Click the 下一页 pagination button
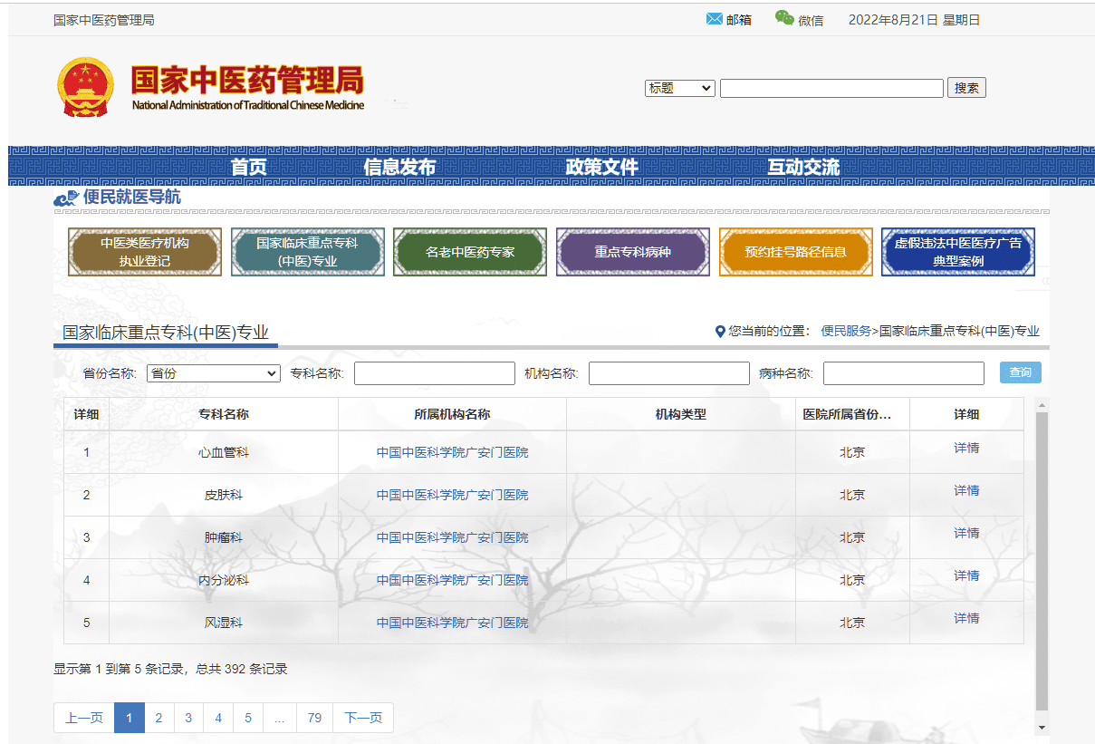 pyautogui.click(x=363, y=718)
